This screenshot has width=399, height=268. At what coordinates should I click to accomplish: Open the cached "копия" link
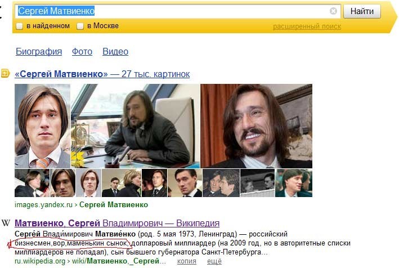[186, 262]
